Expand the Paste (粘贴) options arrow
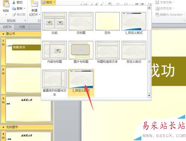 [6, 15]
